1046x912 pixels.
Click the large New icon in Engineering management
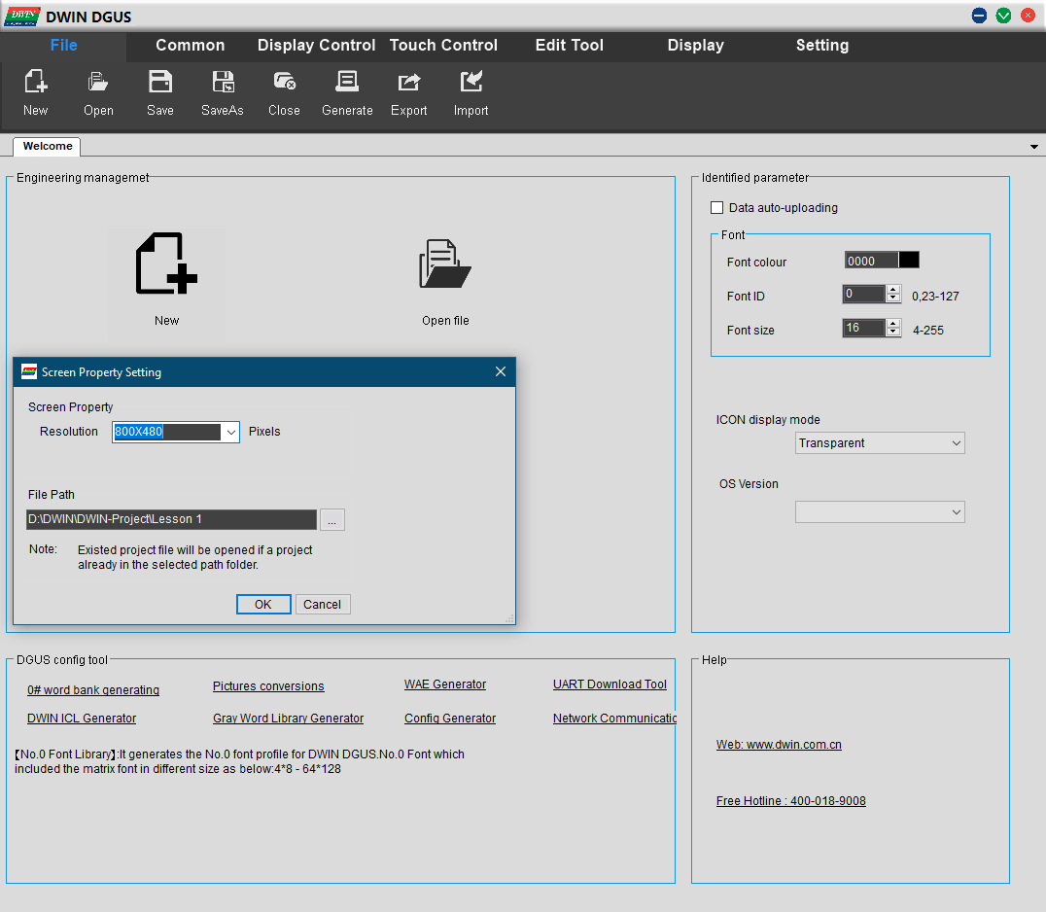(167, 263)
